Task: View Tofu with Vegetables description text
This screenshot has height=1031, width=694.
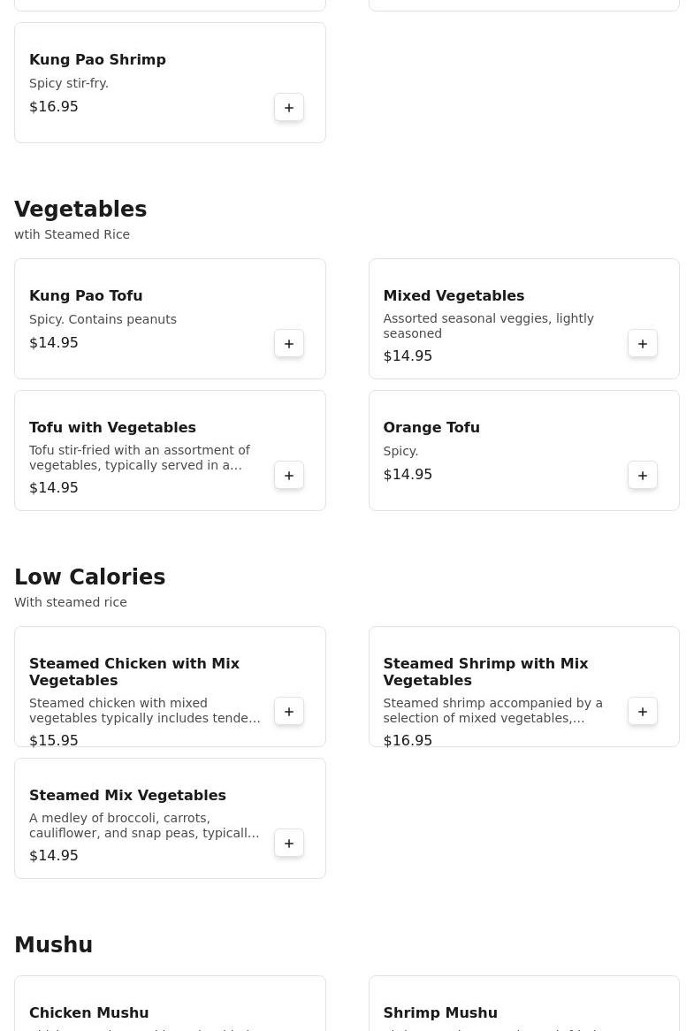Action: click(140, 457)
